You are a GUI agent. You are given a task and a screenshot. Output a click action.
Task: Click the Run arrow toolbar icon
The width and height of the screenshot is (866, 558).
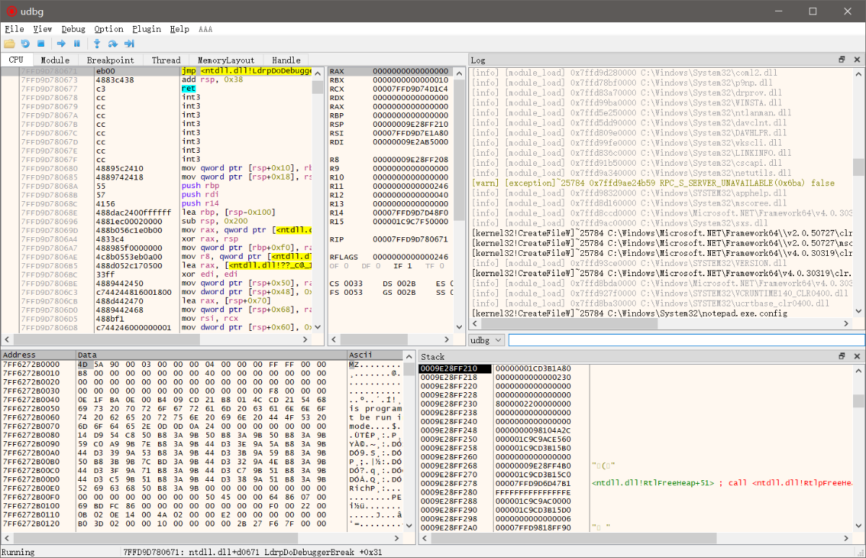tap(61, 43)
